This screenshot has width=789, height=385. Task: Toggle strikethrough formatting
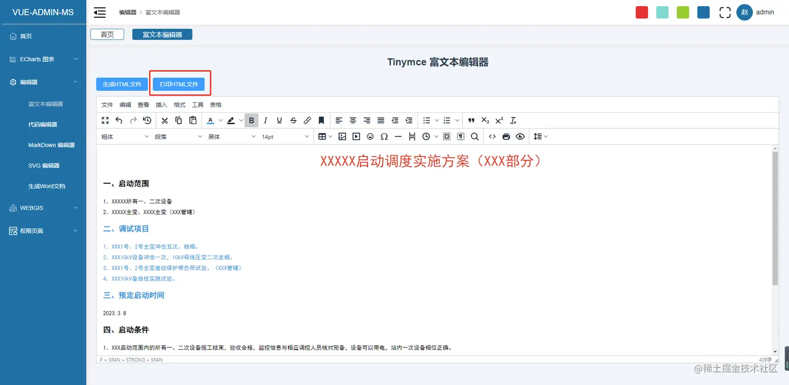293,121
